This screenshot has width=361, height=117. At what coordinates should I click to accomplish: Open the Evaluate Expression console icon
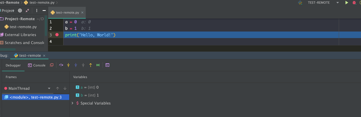(107, 65)
